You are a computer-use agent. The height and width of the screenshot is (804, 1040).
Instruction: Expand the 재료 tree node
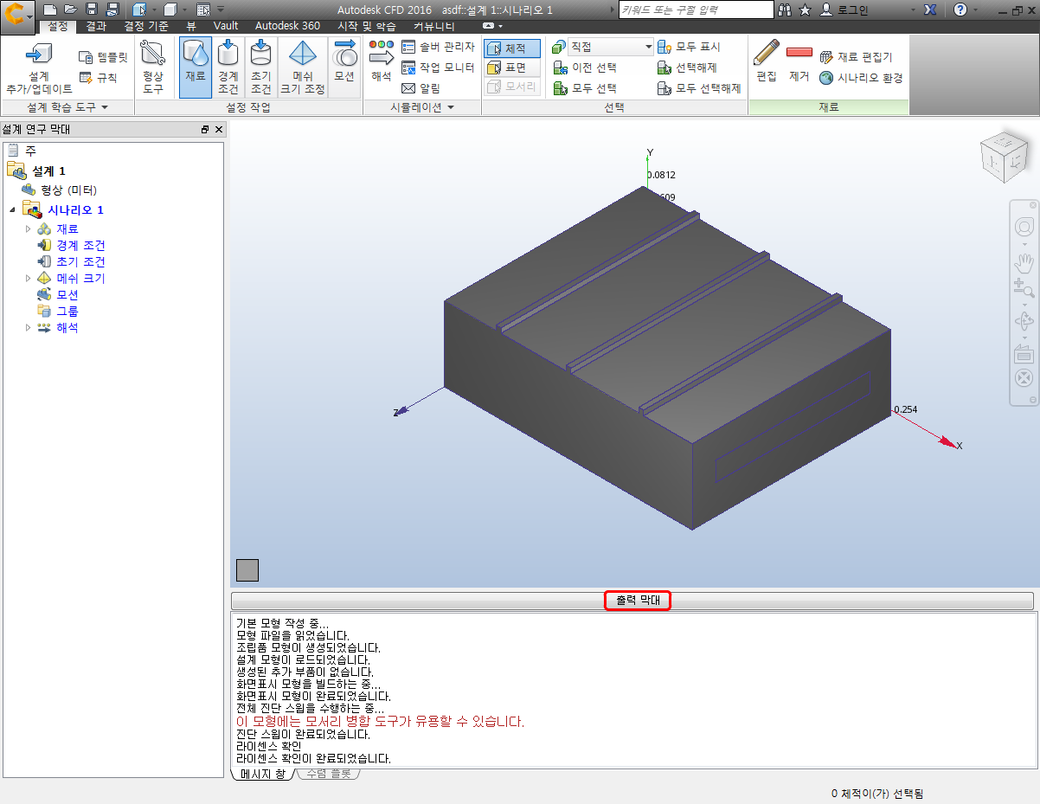pos(29,228)
